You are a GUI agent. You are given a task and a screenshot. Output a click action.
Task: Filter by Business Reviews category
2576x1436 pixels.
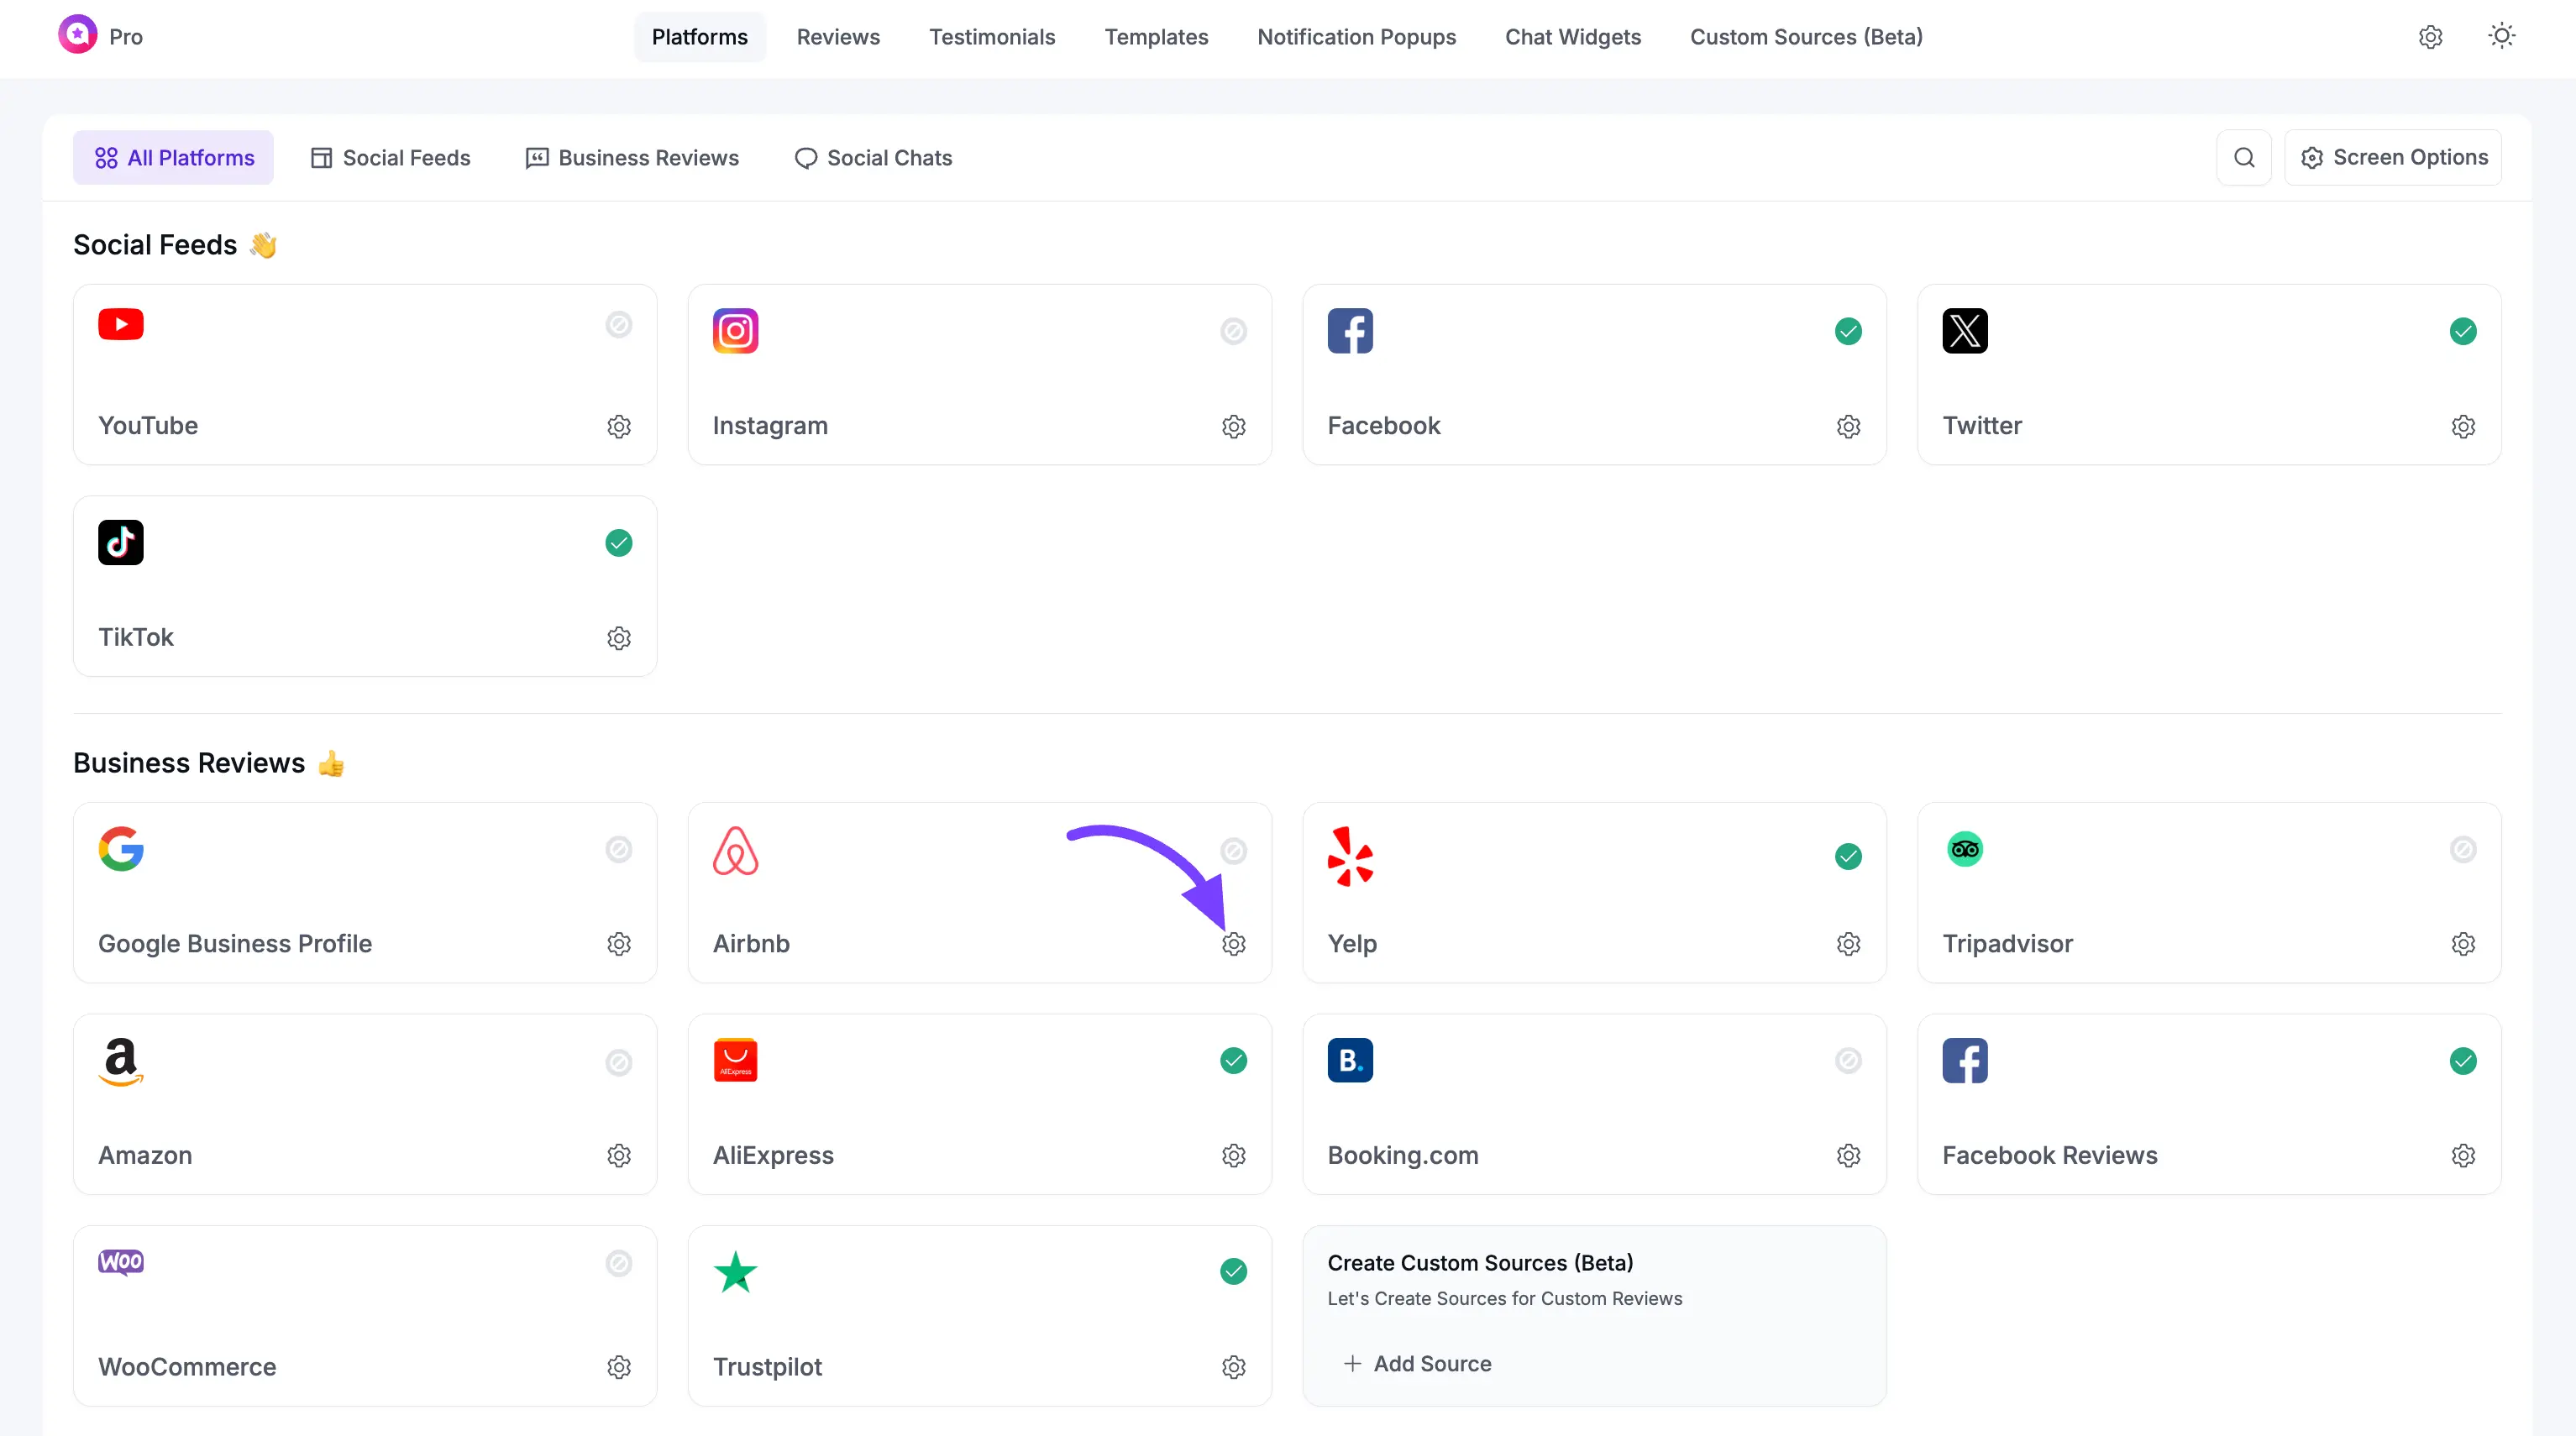tap(632, 157)
